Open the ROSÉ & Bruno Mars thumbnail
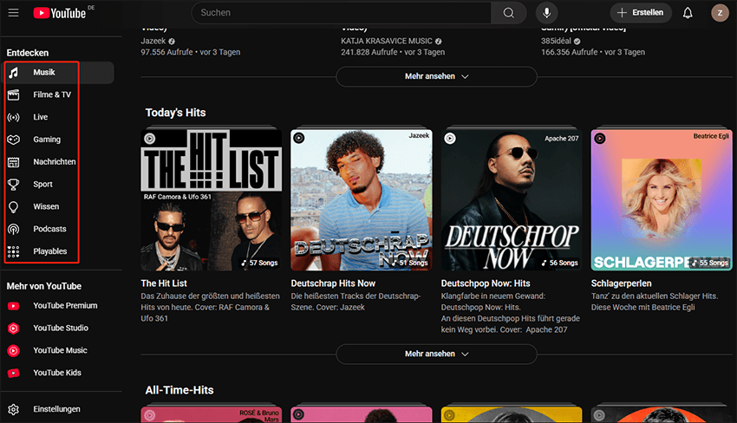737x423 pixels. [x=211, y=415]
